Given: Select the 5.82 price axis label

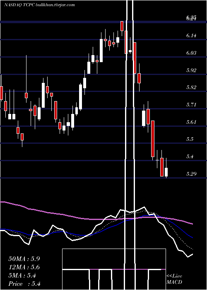Looking at the screenshot, I should coord(191,87).
